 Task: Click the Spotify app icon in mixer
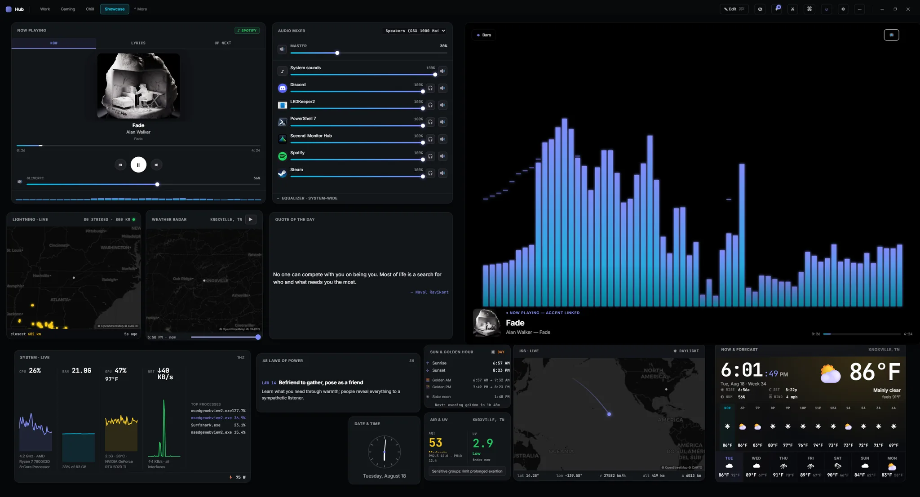(282, 156)
